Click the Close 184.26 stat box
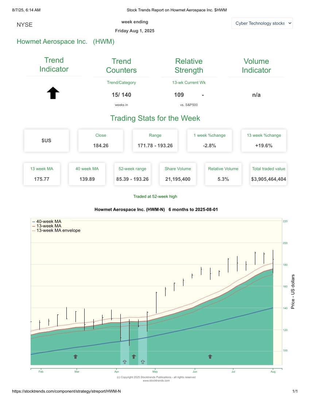310x401 pixels. (101, 140)
